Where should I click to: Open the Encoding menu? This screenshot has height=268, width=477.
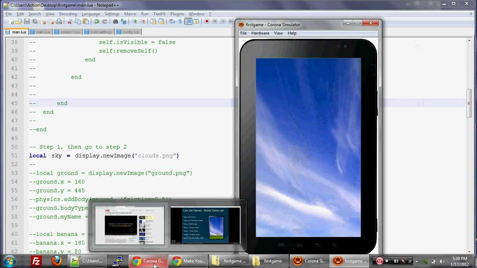pos(68,14)
